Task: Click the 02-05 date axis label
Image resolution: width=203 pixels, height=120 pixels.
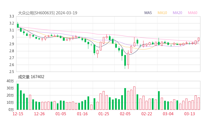Action: [x=125, y=114]
